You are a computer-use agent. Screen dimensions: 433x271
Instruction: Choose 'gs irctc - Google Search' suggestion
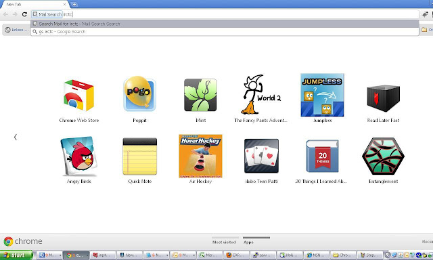pos(225,32)
